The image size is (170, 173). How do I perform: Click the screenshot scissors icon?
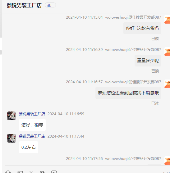pyautogui.click(x=31, y=172)
